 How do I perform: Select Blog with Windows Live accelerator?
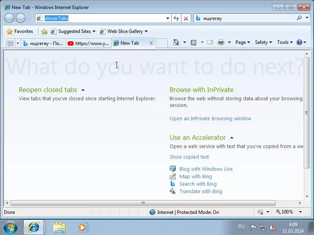click(206, 169)
